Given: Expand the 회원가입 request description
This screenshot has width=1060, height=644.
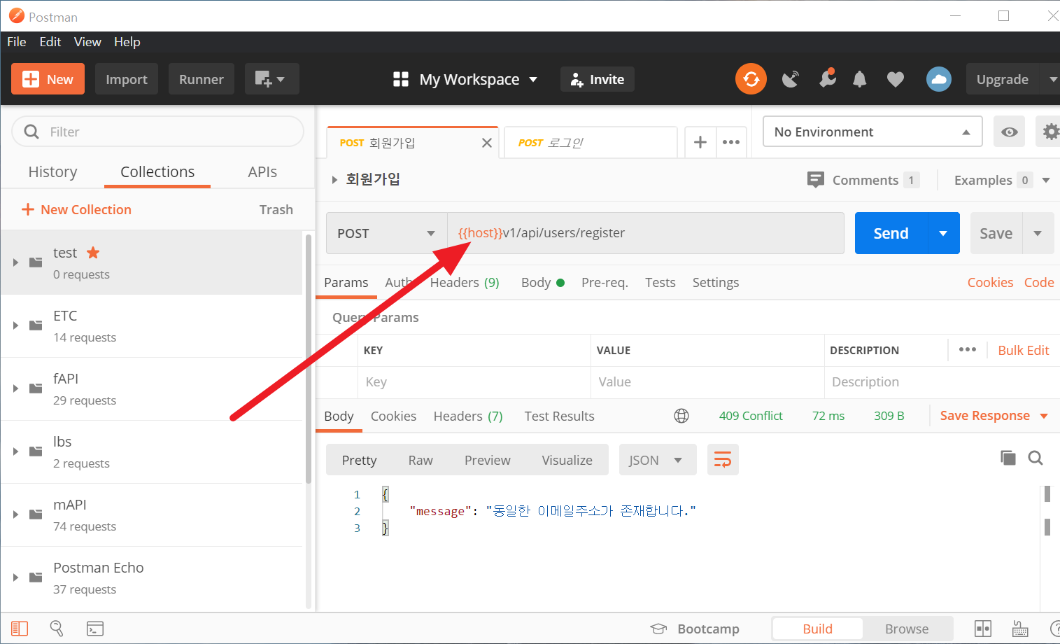Looking at the screenshot, I should tap(334, 180).
